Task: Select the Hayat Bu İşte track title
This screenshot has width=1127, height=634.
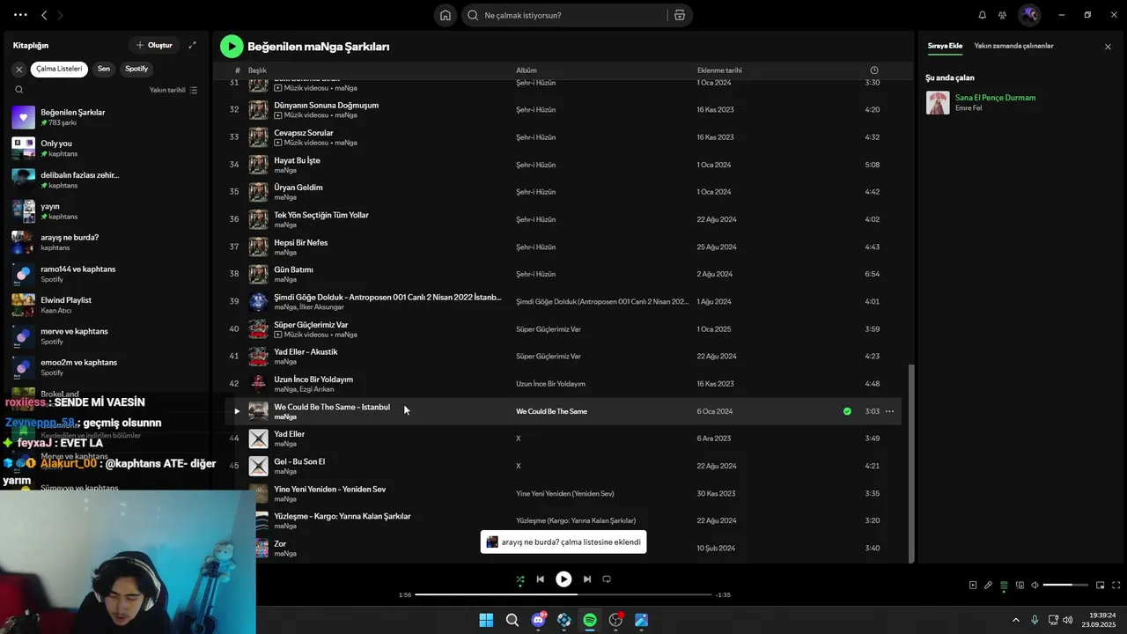Action: click(x=297, y=160)
